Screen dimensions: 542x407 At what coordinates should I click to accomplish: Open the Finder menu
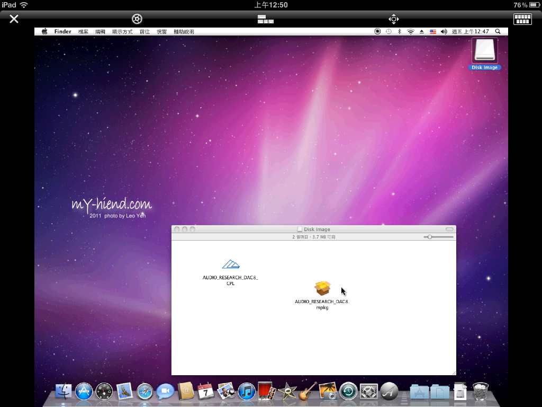(62, 31)
